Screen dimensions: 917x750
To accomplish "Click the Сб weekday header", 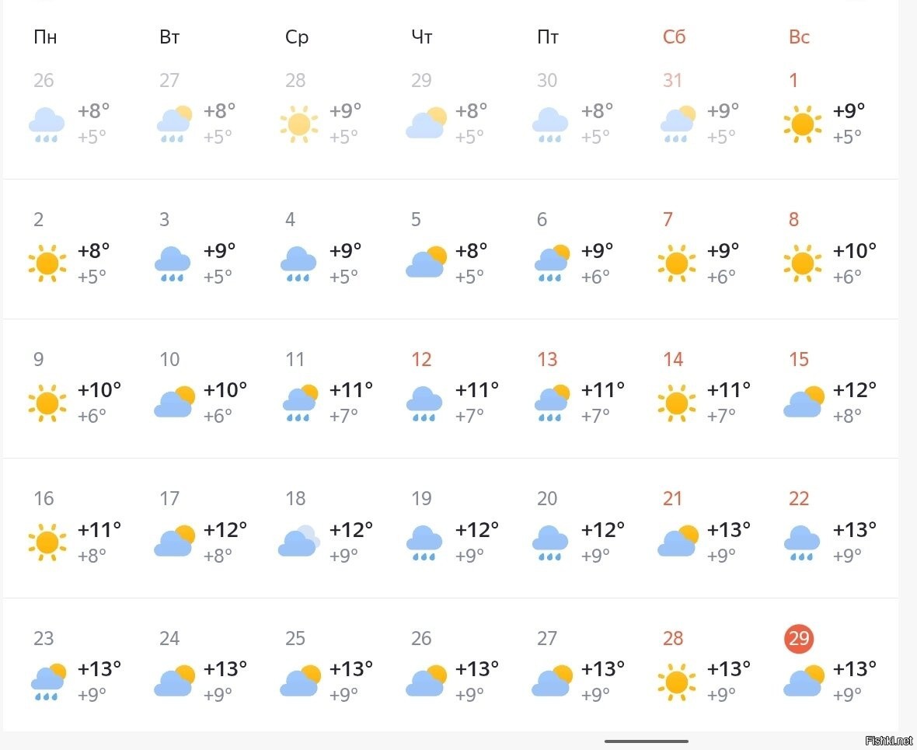I will coord(675,37).
